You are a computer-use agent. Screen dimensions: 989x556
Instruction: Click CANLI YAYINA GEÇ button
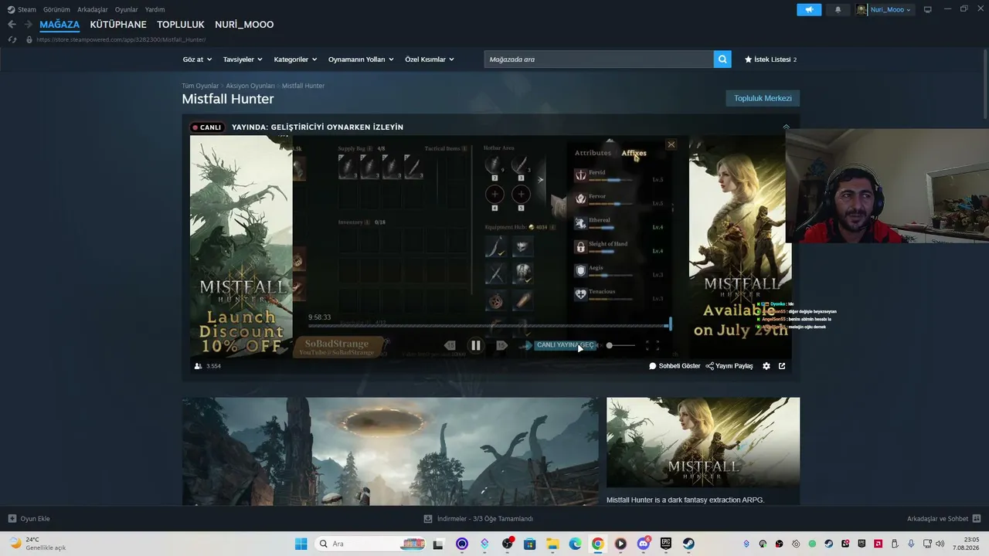click(565, 345)
